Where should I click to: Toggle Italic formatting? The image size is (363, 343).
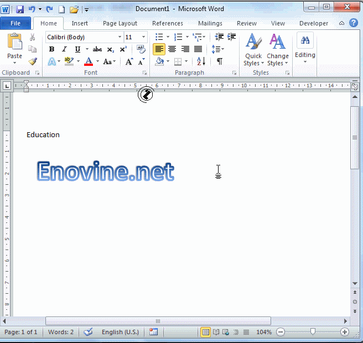(64, 49)
